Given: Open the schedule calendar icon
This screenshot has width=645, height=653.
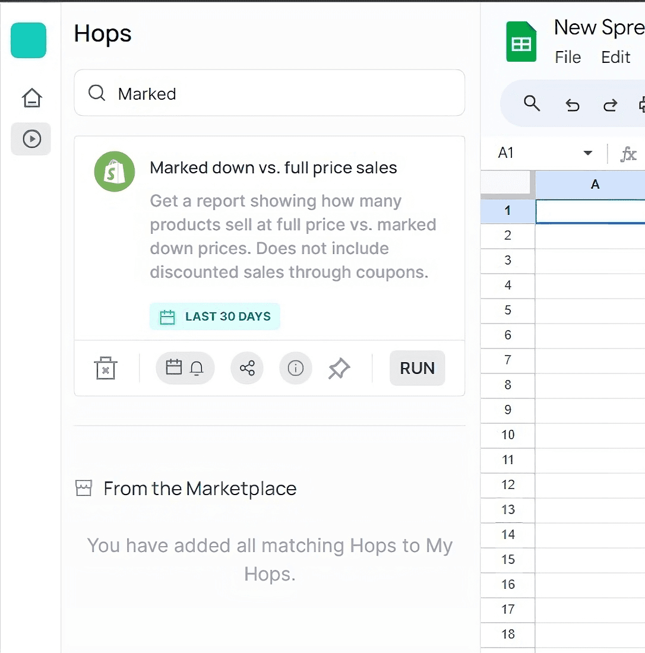Looking at the screenshot, I should point(174,367).
